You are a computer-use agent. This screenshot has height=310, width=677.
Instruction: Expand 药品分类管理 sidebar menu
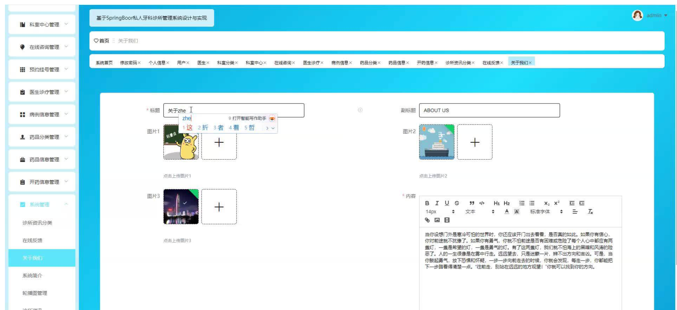pyautogui.click(x=42, y=137)
